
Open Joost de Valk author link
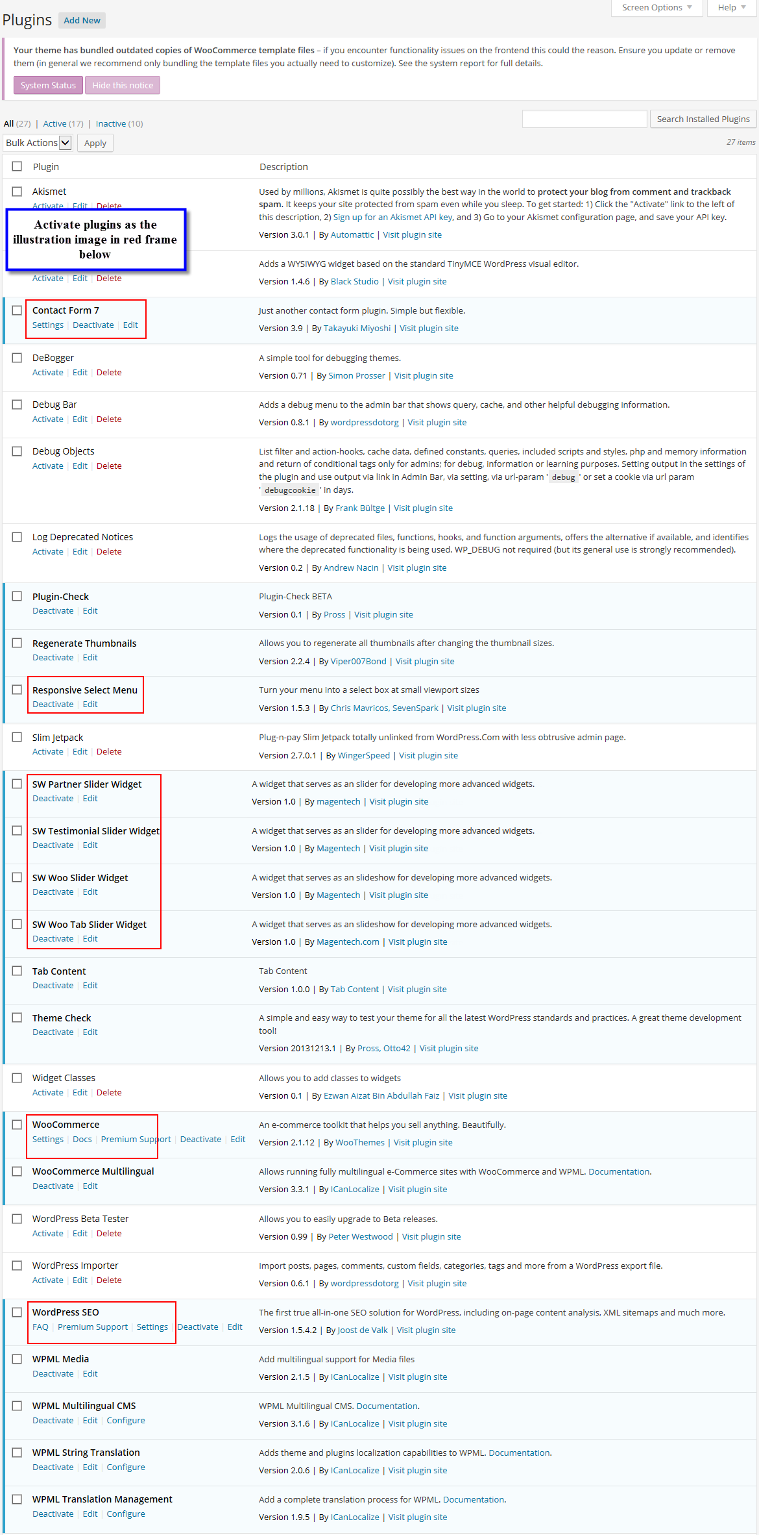(363, 1330)
